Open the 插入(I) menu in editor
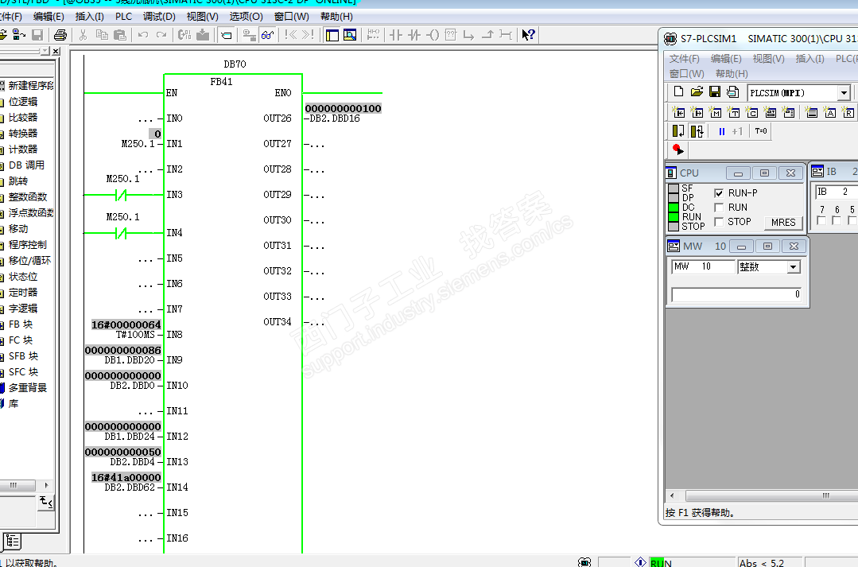858x567 pixels. coord(89,17)
